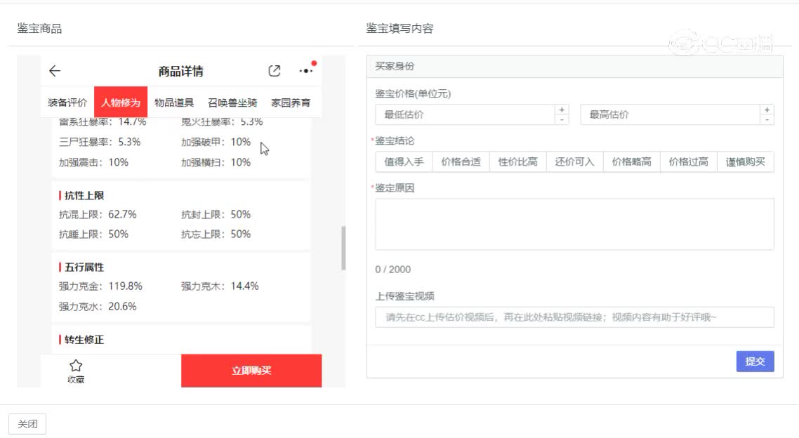Open the 物品道具 tab

click(174, 102)
